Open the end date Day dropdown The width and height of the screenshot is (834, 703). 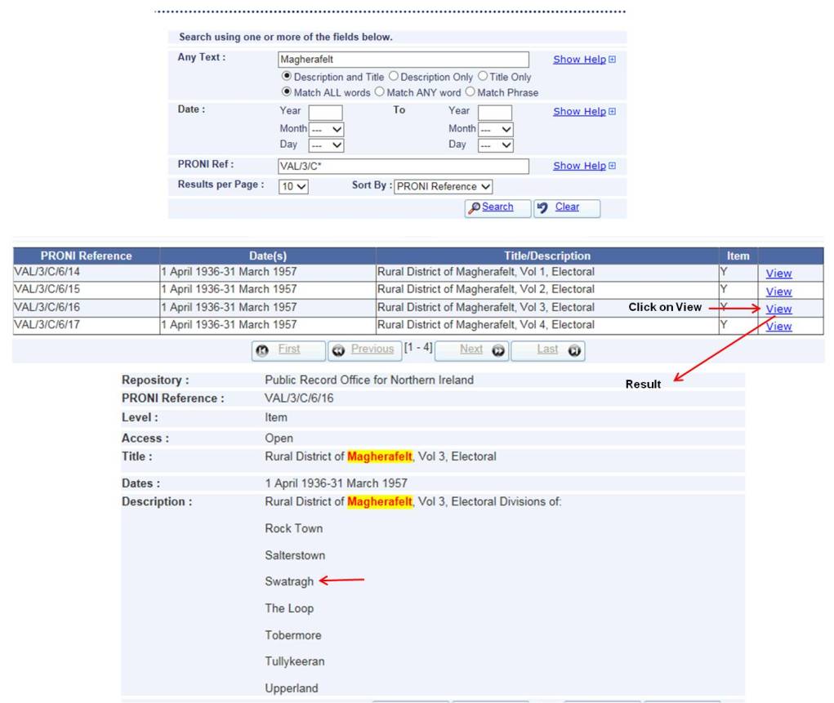495,145
